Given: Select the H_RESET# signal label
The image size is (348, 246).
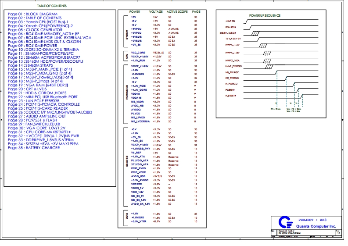Looking at the screenshot, I should (x=231, y=96).
